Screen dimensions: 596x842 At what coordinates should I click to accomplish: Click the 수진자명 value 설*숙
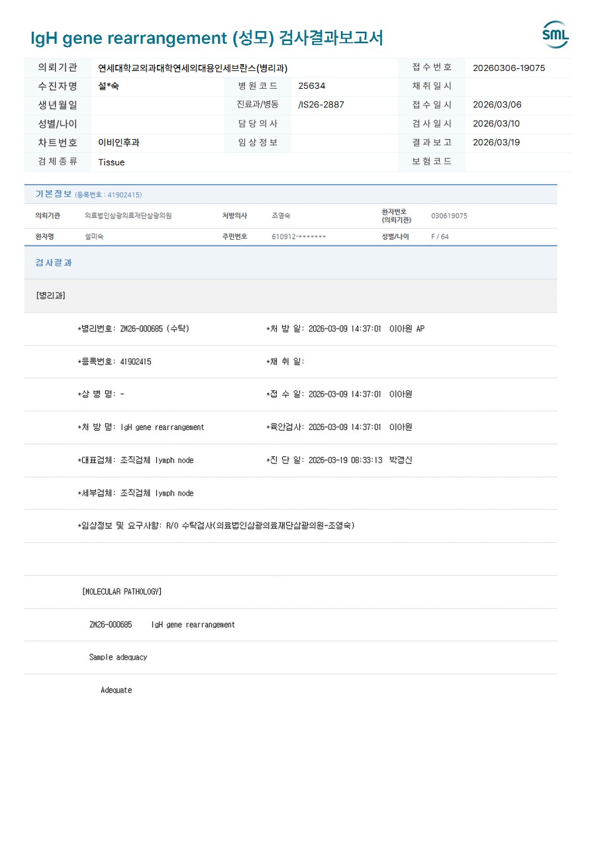tap(109, 86)
